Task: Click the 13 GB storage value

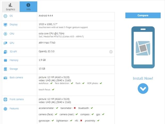Action: [x=42, y=69]
